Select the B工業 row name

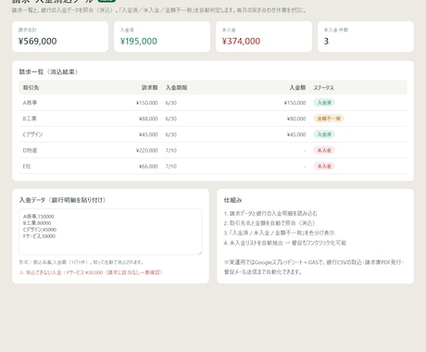tap(30, 119)
